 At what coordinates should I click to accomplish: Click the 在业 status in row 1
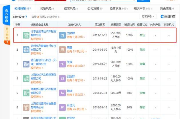tap(142, 35)
